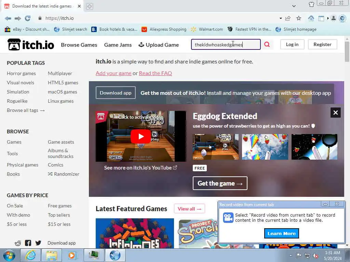Viewport: 350px width, 262px height.
Task: Open the HTML5 games tag
Action: [63, 83]
